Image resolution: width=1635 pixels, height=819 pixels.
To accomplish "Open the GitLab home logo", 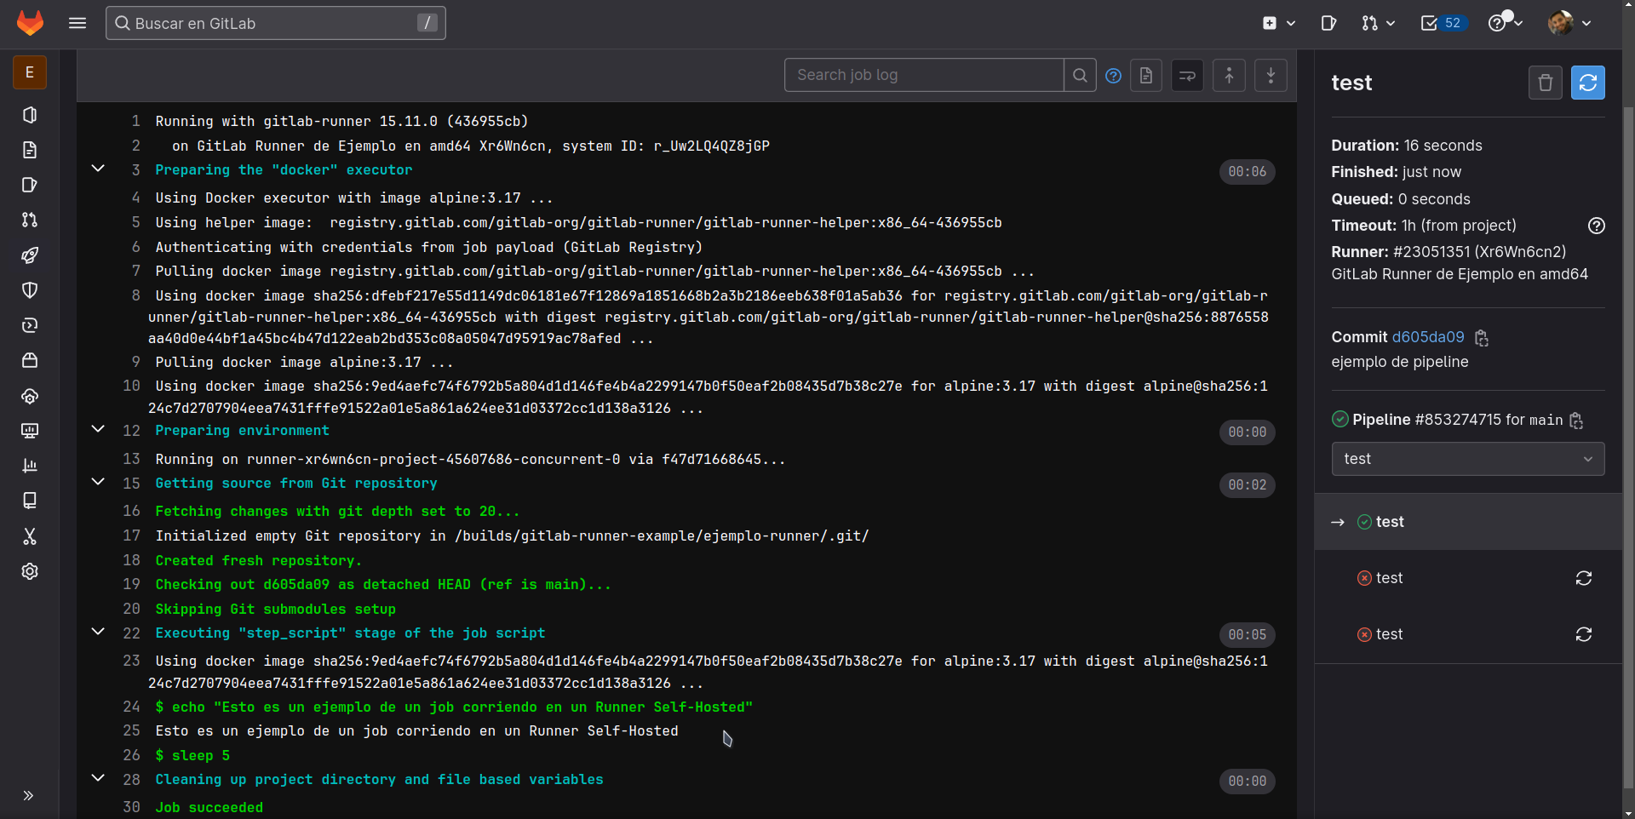I will point(30,23).
